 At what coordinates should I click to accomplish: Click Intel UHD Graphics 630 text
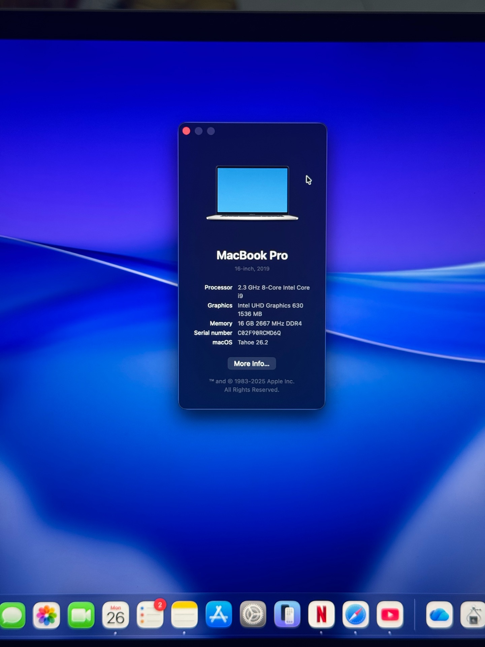[x=270, y=306]
